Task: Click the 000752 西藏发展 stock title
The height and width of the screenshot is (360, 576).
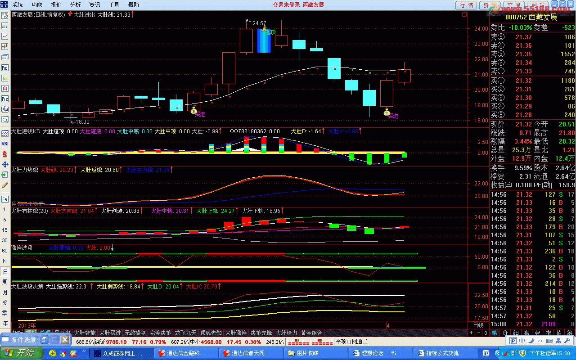Action: point(531,17)
